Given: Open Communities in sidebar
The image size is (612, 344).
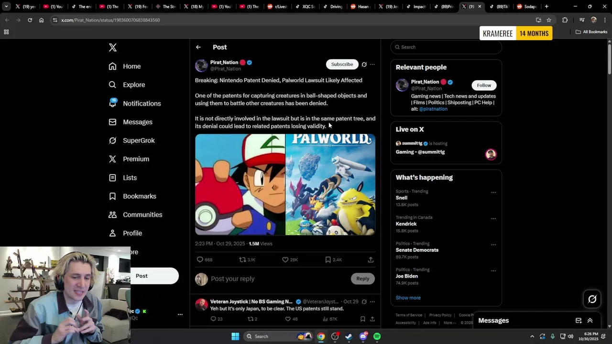Looking at the screenshot, I should coord(135,215).
